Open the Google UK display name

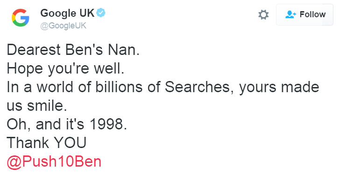(67, 13)
